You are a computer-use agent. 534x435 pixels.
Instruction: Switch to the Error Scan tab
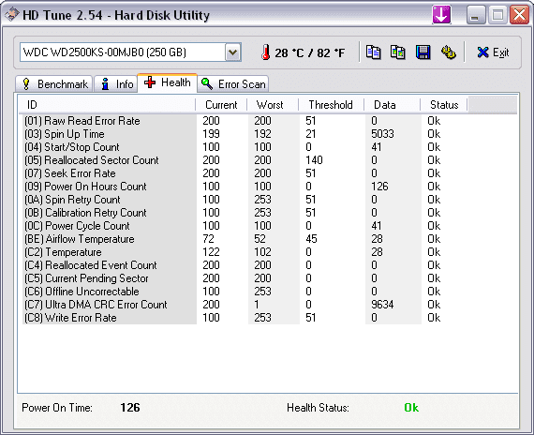tap(233, 83)
